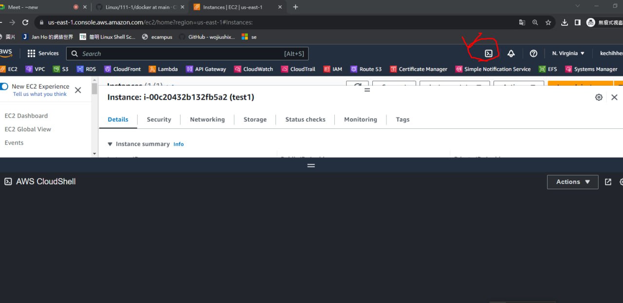Switch to the Networking tab

coord(207,119)
